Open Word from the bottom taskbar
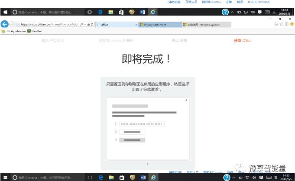Image resolution: width=295 pixels, height=181 pixels. point(143,178)
